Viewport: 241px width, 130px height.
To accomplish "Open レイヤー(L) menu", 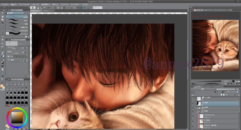I will [35, 5].
